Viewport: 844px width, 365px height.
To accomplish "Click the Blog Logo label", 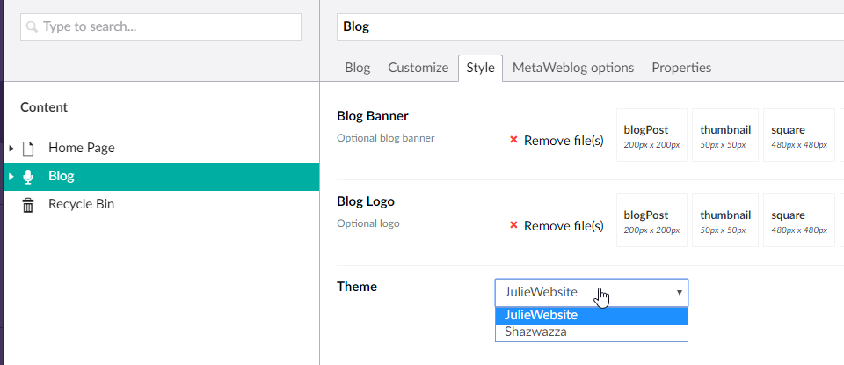I will pos(366,201).
